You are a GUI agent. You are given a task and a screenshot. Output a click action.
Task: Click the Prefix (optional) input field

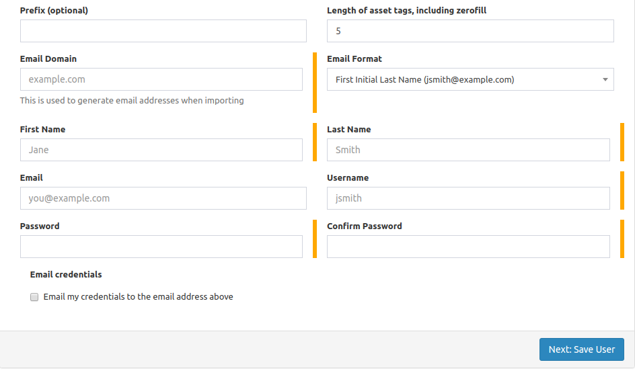(163, 31)
